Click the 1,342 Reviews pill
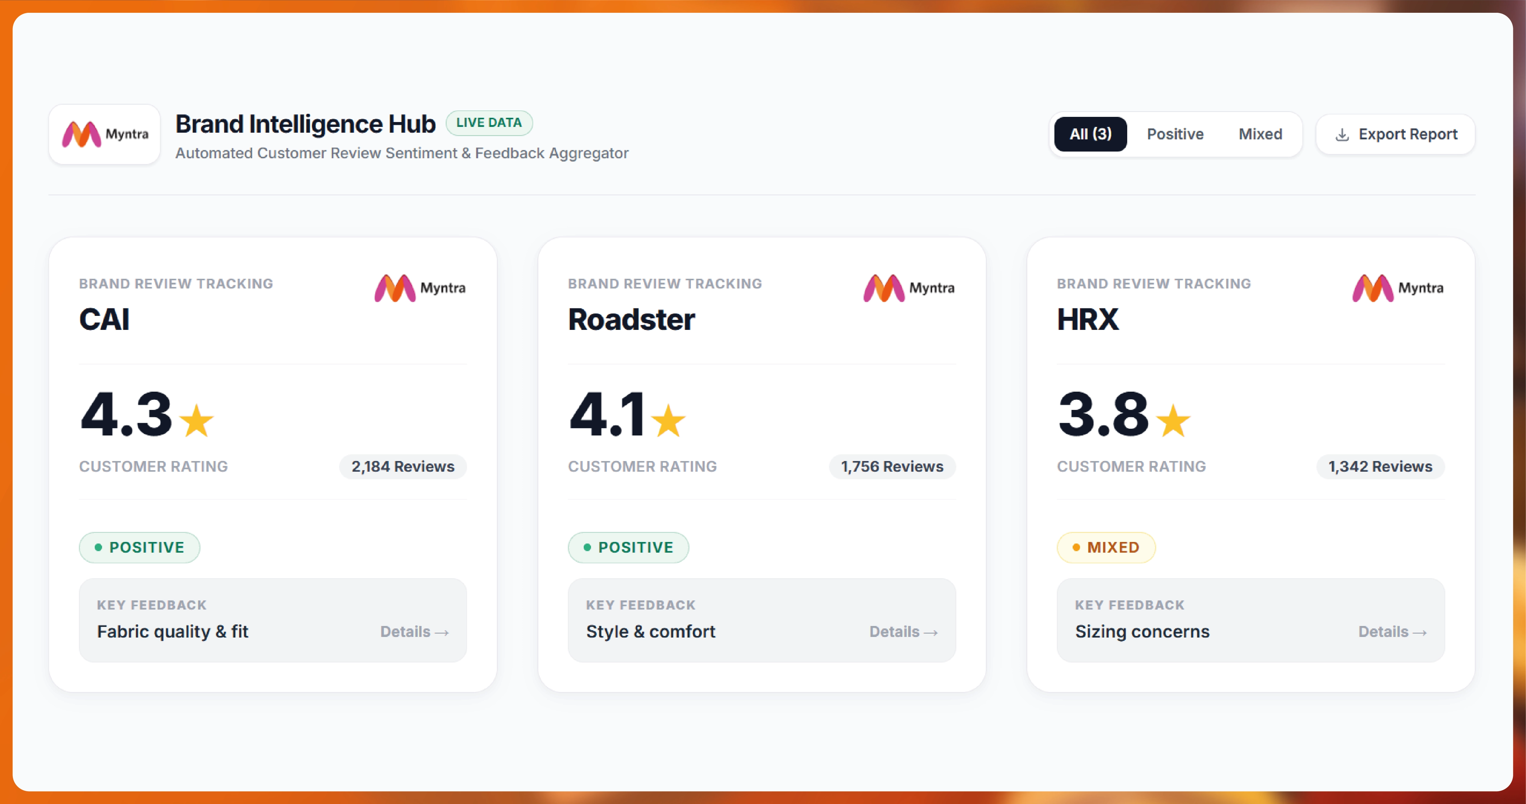The image size is (1526, 804). (1380, 467)
